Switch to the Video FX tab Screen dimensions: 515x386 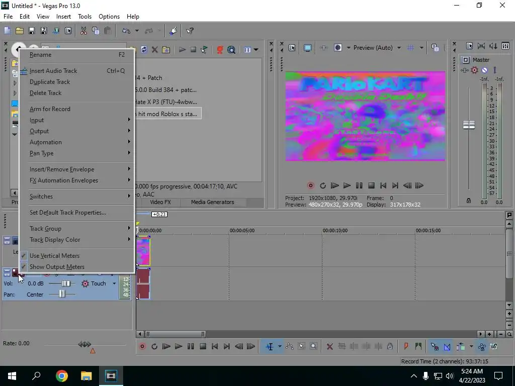[160, 202]
